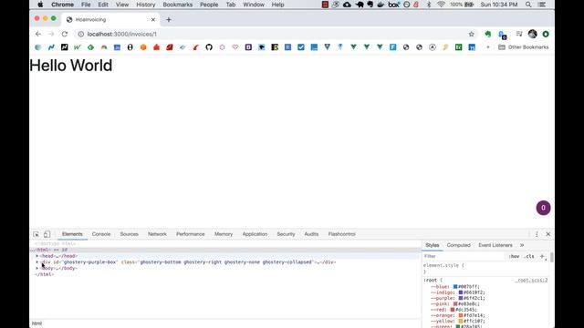Click the Bluetooth icon in the menu bar
584x328 pixels.
tap(429, 5)
